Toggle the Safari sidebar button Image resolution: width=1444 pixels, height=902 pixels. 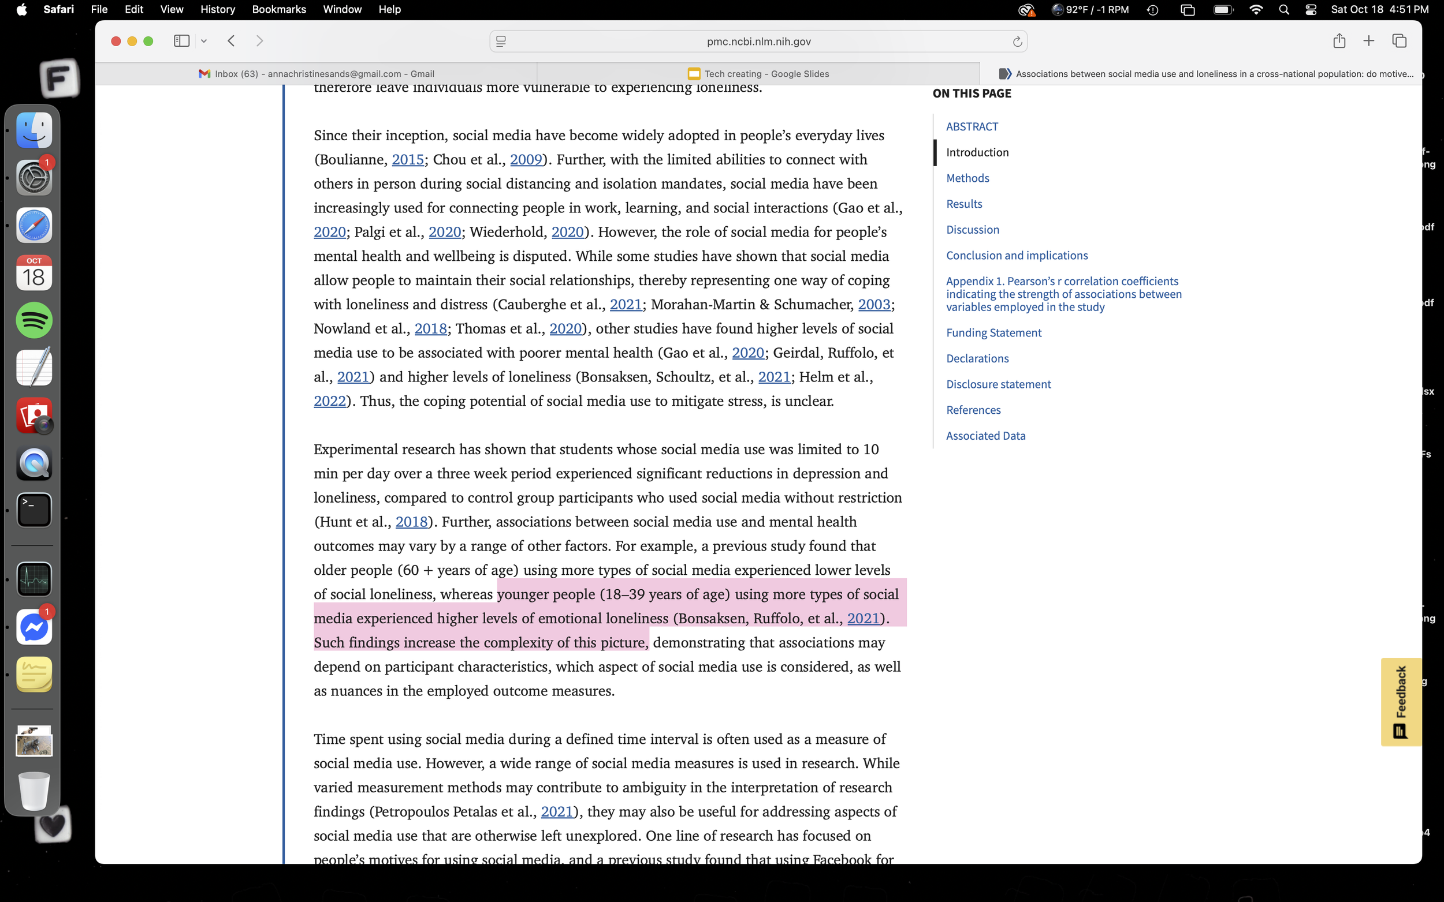coord(181,40)
